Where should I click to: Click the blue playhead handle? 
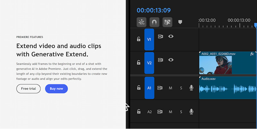point(256,25)
